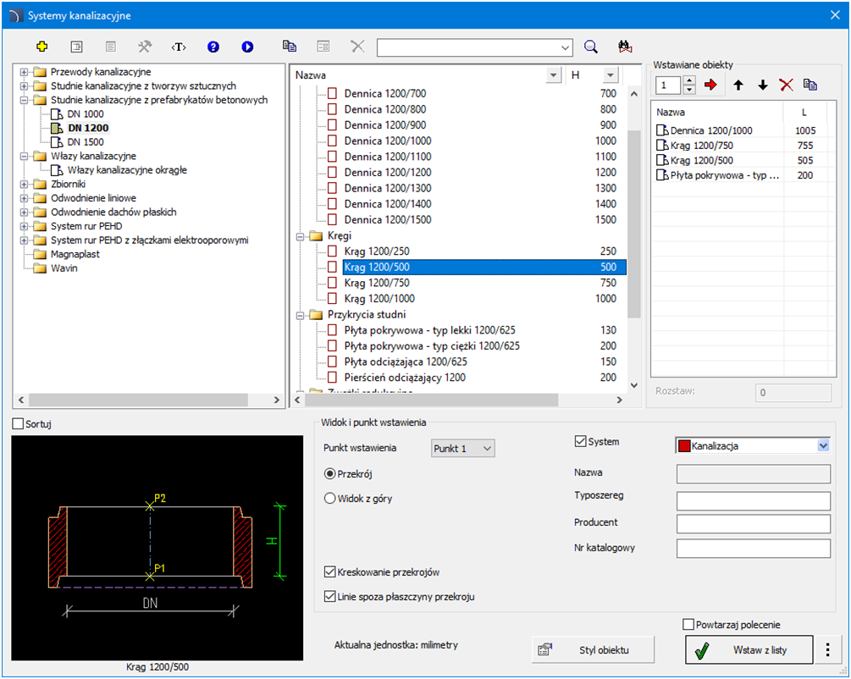Open the Punkt wstawienia dropdown
This screenshot has height=679, width=851.
[462, 449]
